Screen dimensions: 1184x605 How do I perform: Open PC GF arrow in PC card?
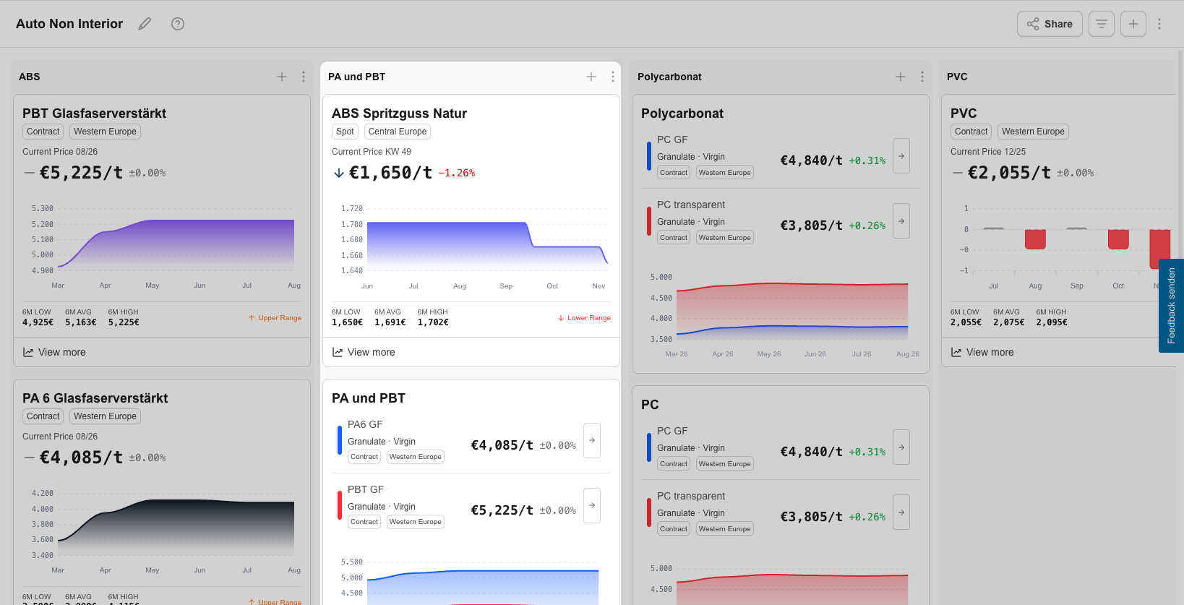pyautogui.click(x=901, y=447)
